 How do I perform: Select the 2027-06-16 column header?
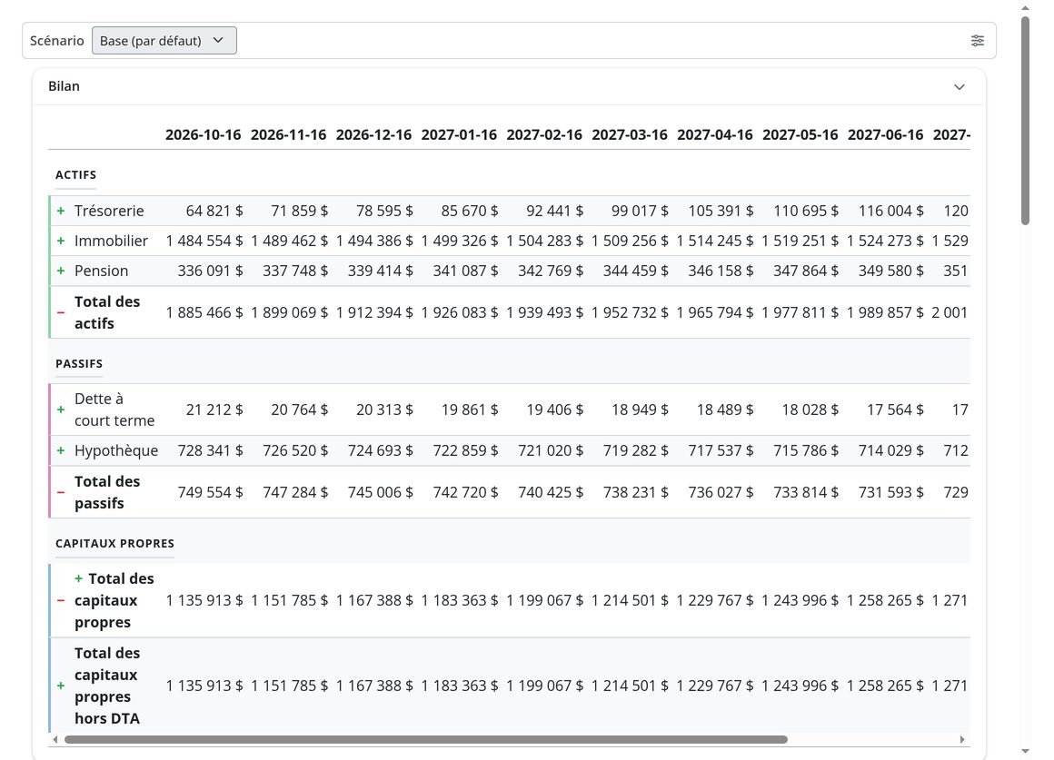coord(886,134)
